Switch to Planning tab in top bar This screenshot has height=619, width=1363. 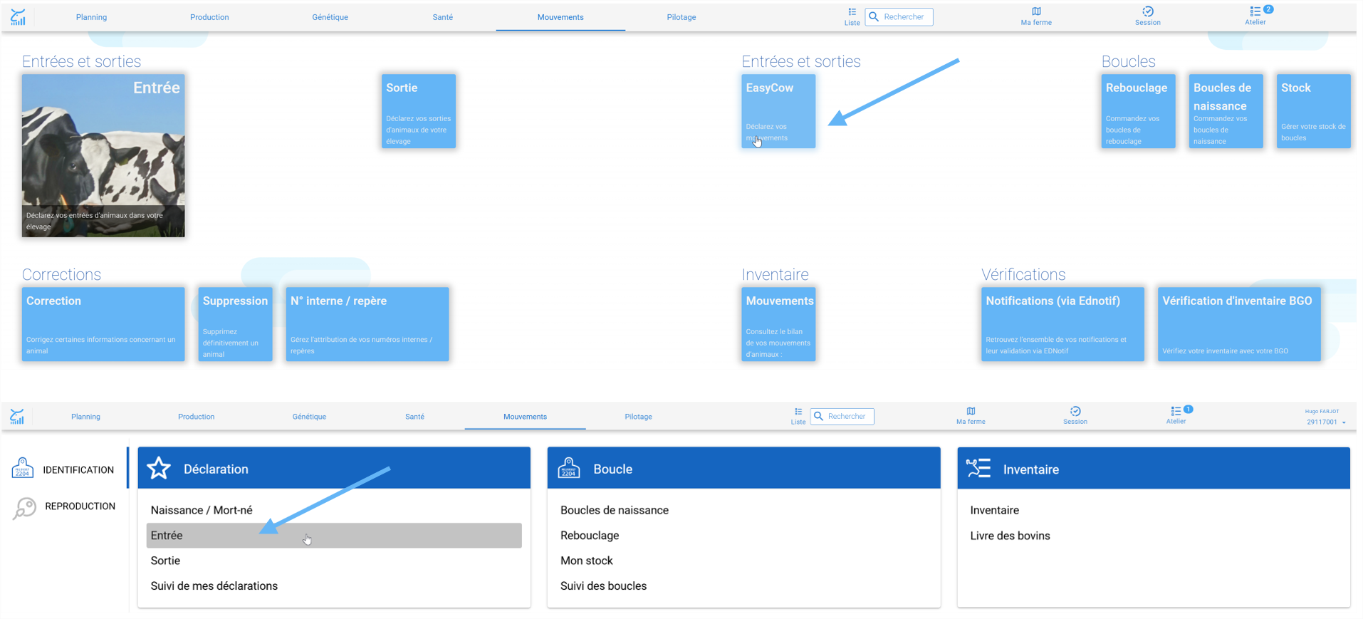click(92, 17)
